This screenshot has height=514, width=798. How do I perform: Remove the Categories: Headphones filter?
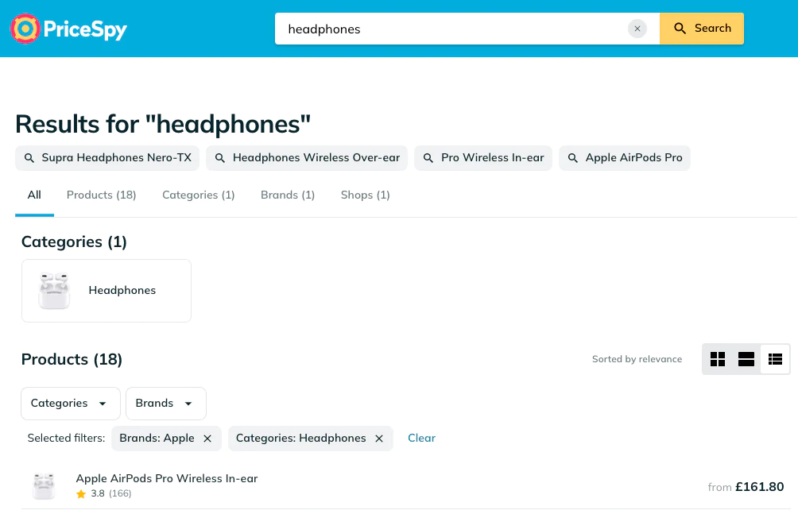pyautogui.click(x=379, y=439)
